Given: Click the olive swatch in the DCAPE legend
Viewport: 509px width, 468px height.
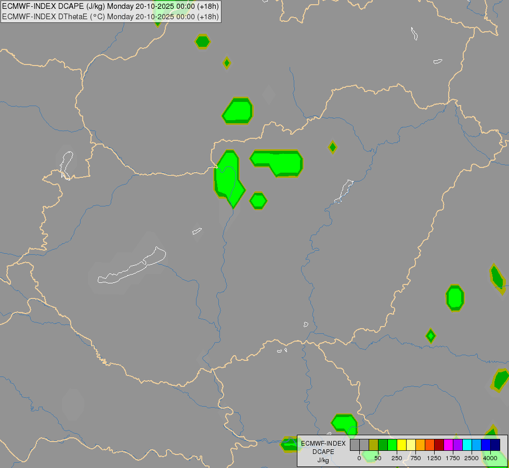Looking at the screenshot, I should (x=374, y=445).
